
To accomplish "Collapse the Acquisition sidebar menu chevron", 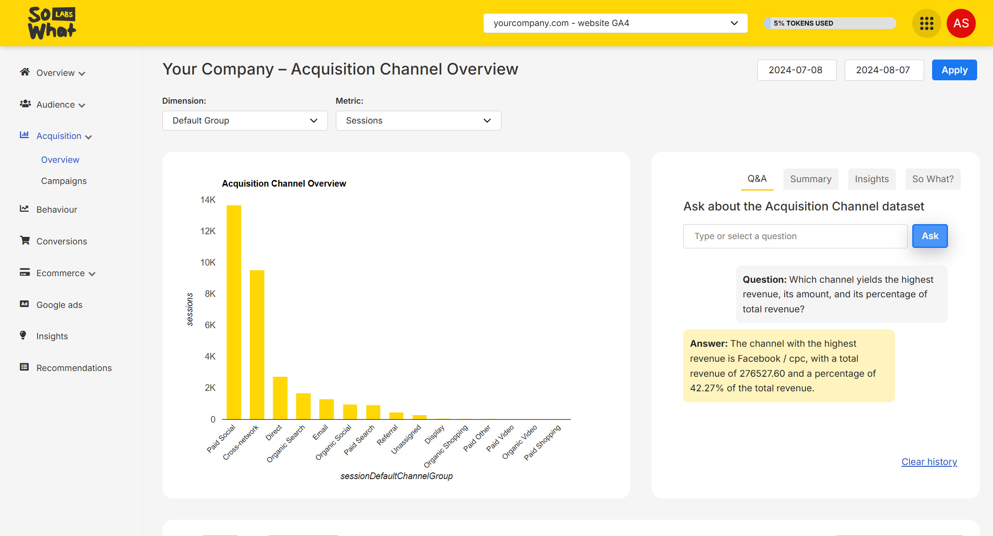I will tap(88, 137).
